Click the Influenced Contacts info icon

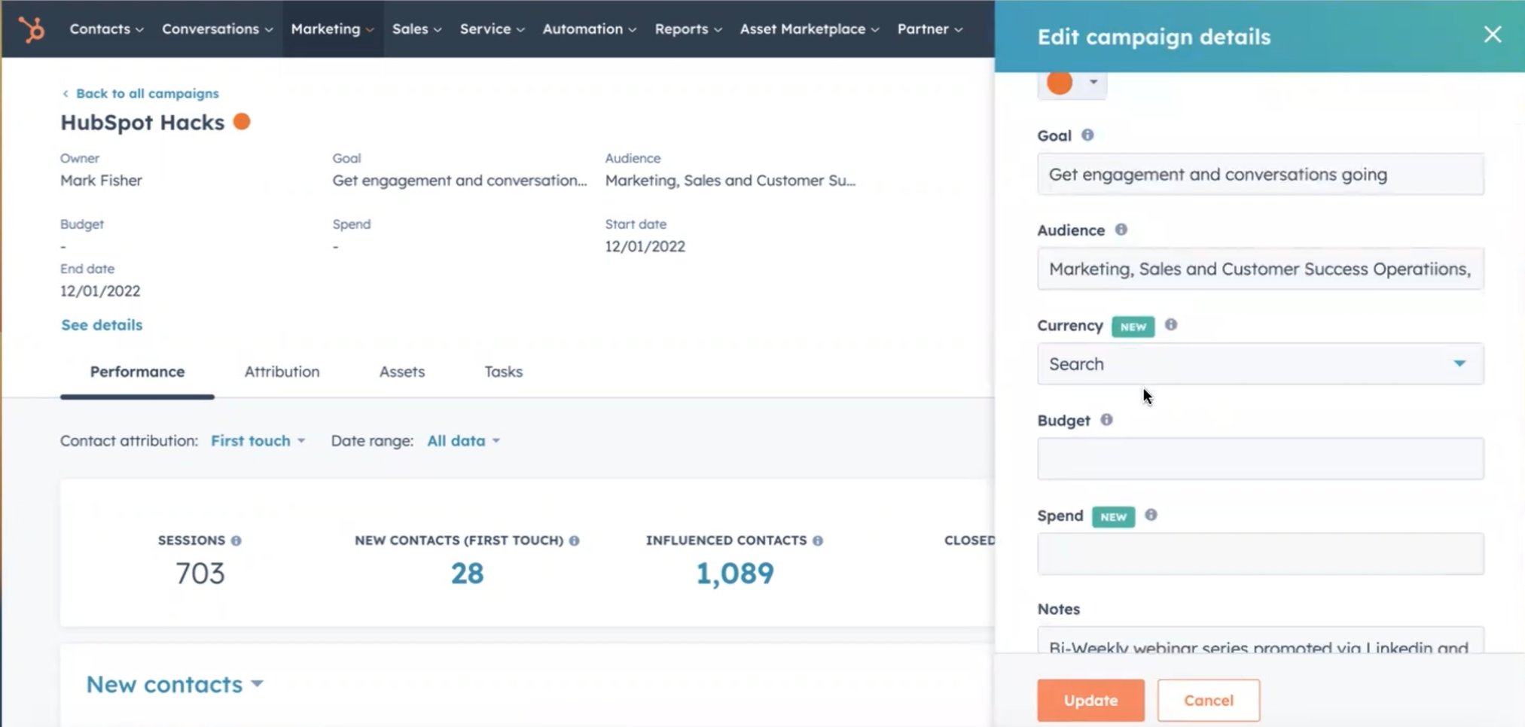[818, 541]
